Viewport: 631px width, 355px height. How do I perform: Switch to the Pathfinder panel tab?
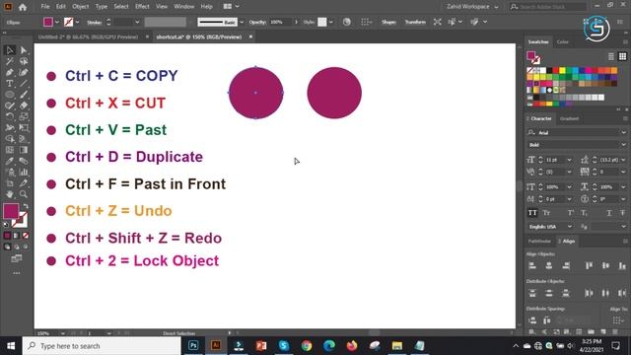(x=539, y=241)
